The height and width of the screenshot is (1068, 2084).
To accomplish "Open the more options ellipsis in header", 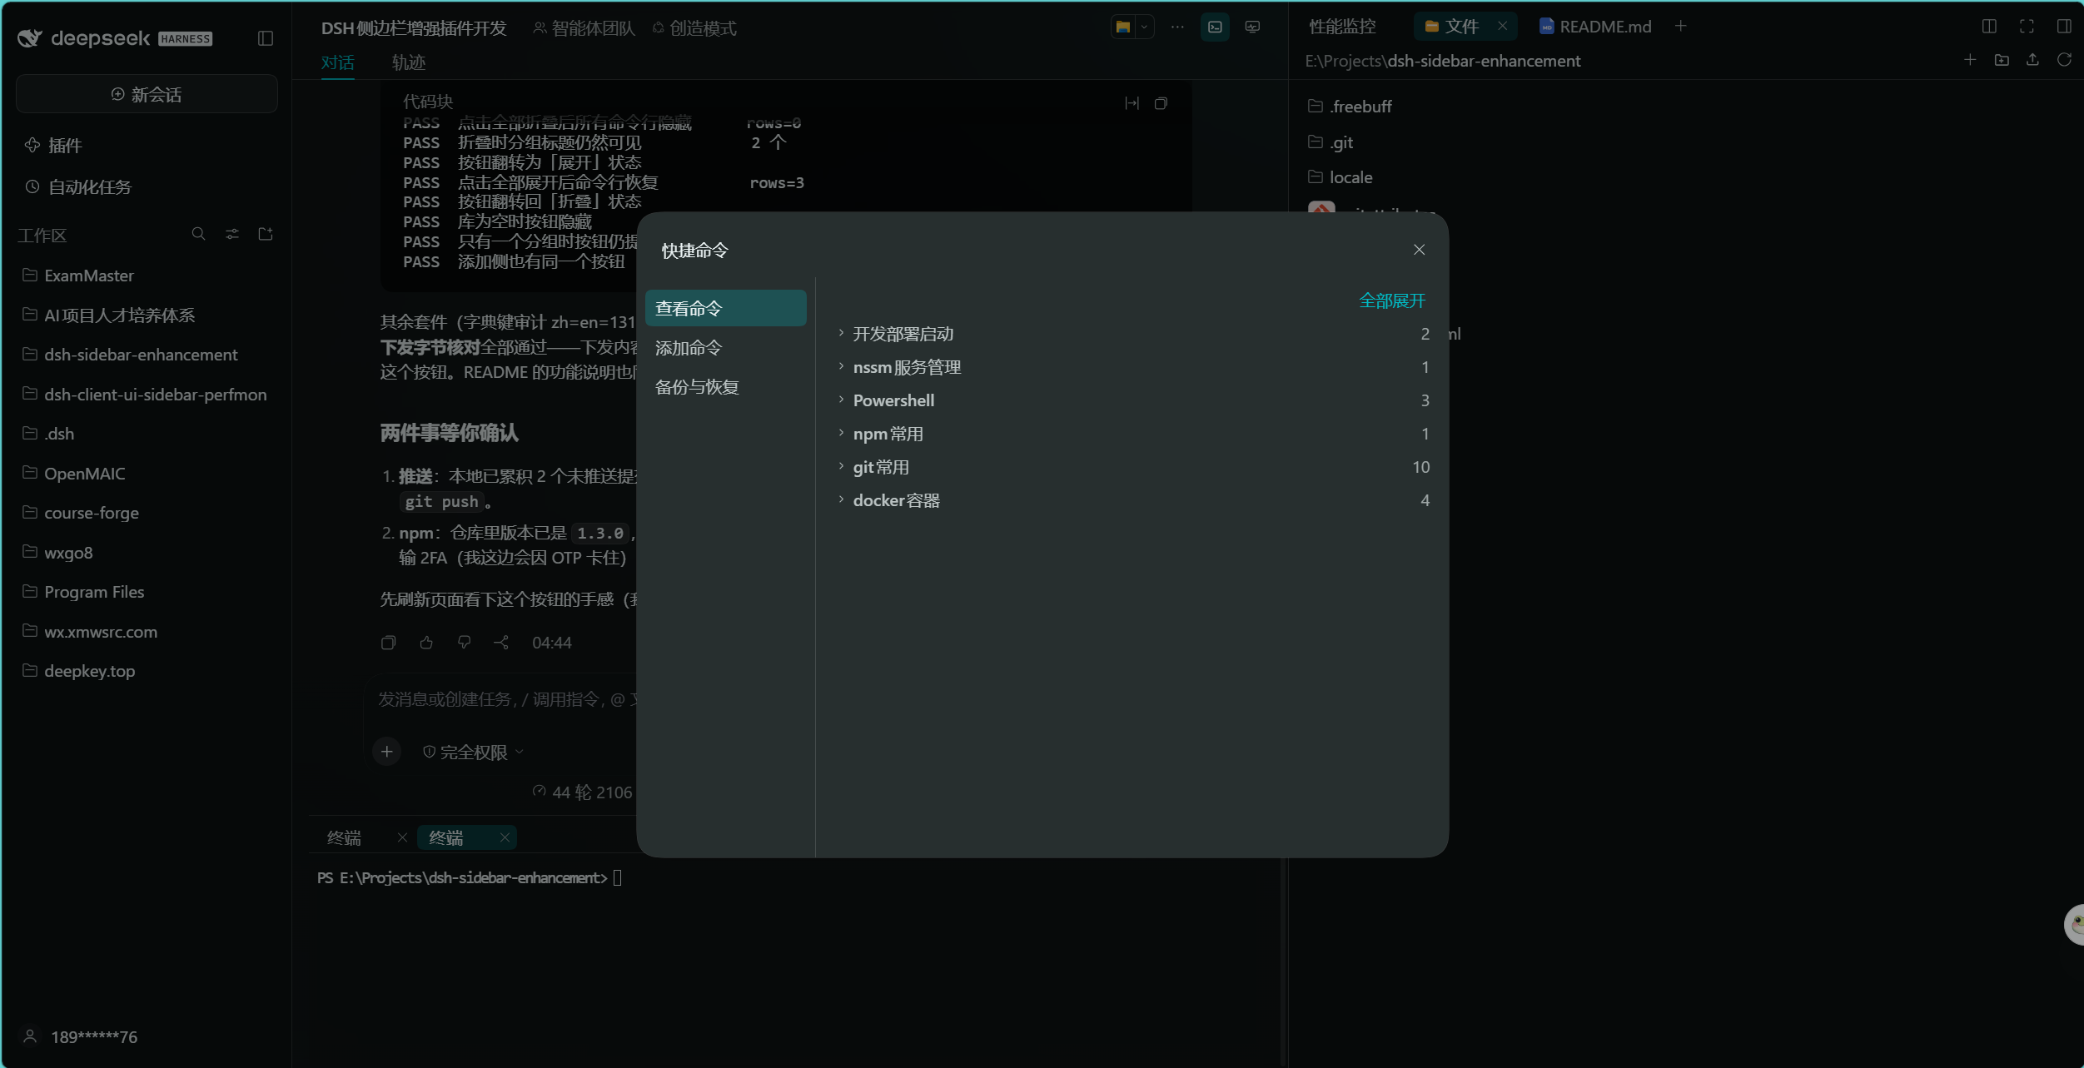I will pyautogui.click(x=1177, y=27).
